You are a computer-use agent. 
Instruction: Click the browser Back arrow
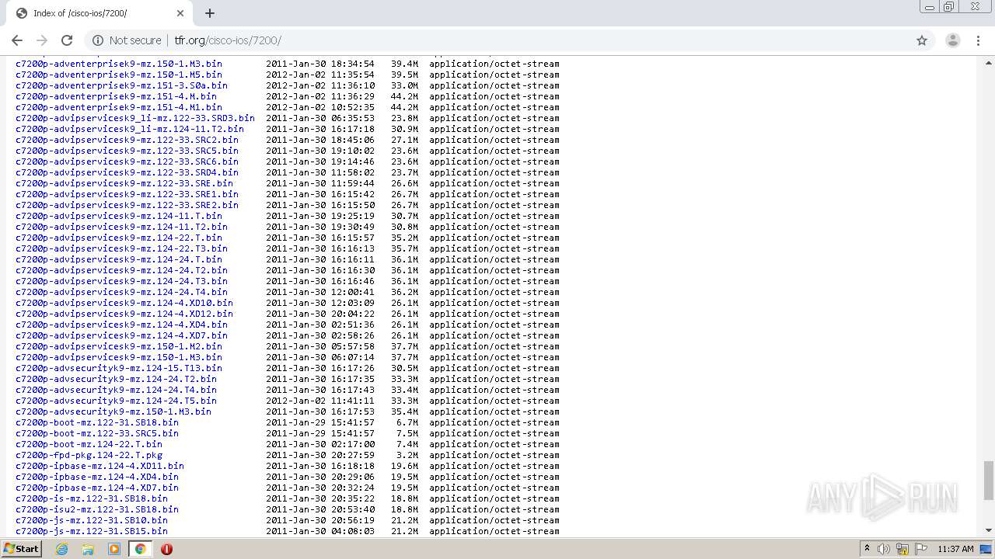tap(17, 40)
